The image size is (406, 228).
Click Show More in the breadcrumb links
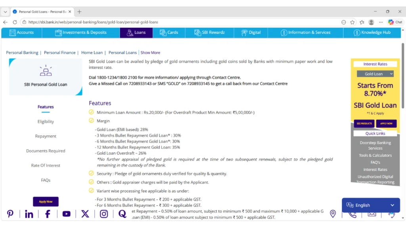[x=150, y=53]
